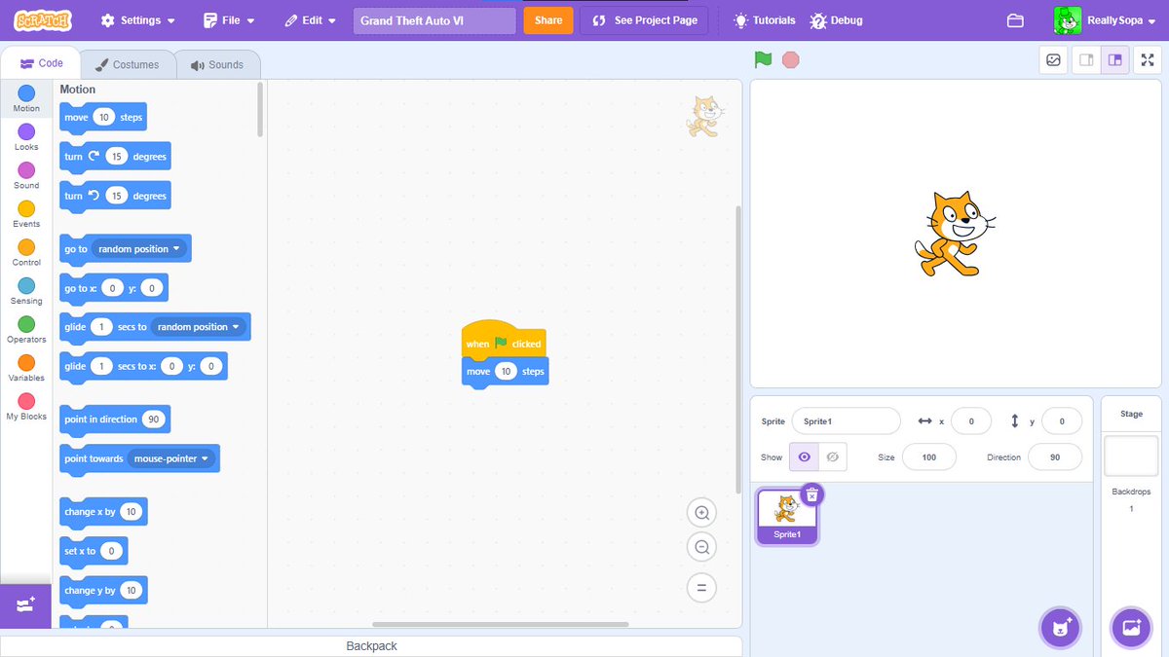Open the File dropdown menu
This screenshot has width=1169, height=657.
click(229, 20)
